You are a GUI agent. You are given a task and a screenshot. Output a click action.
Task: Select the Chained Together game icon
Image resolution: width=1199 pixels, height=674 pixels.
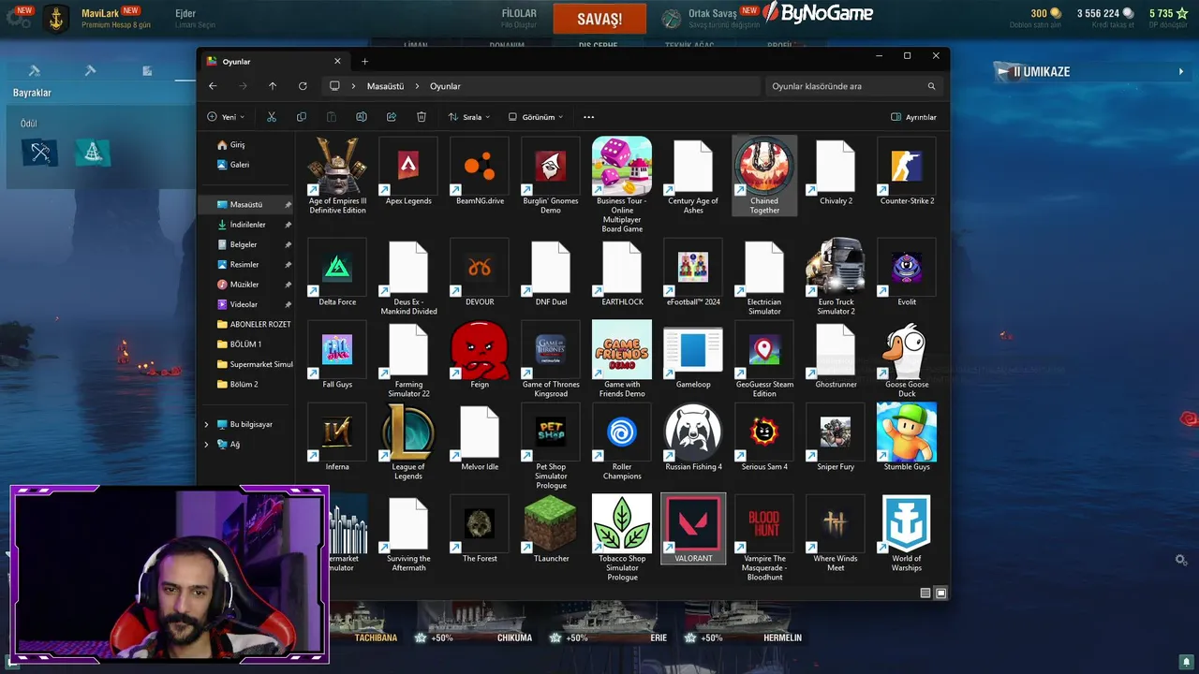pos(764,167)
